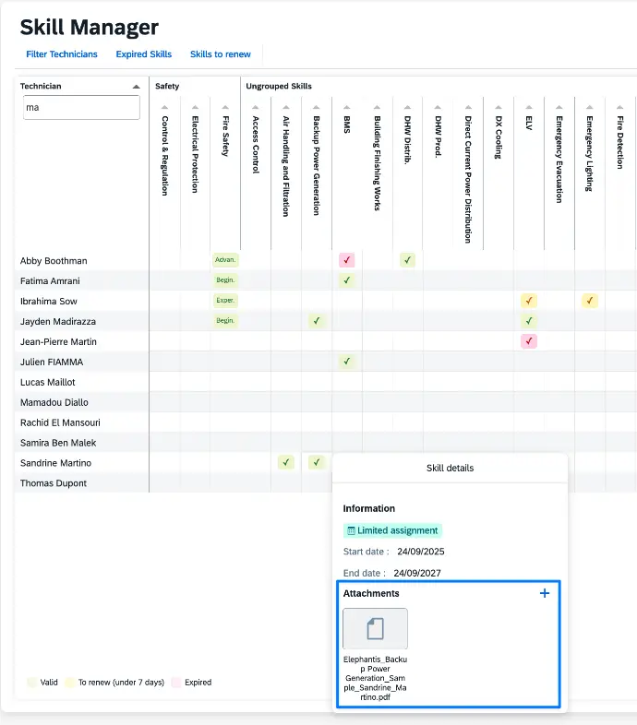
Task: Open Abby Boothman's DHW Distrib. checkmark
Action: (x=407, y=261)
